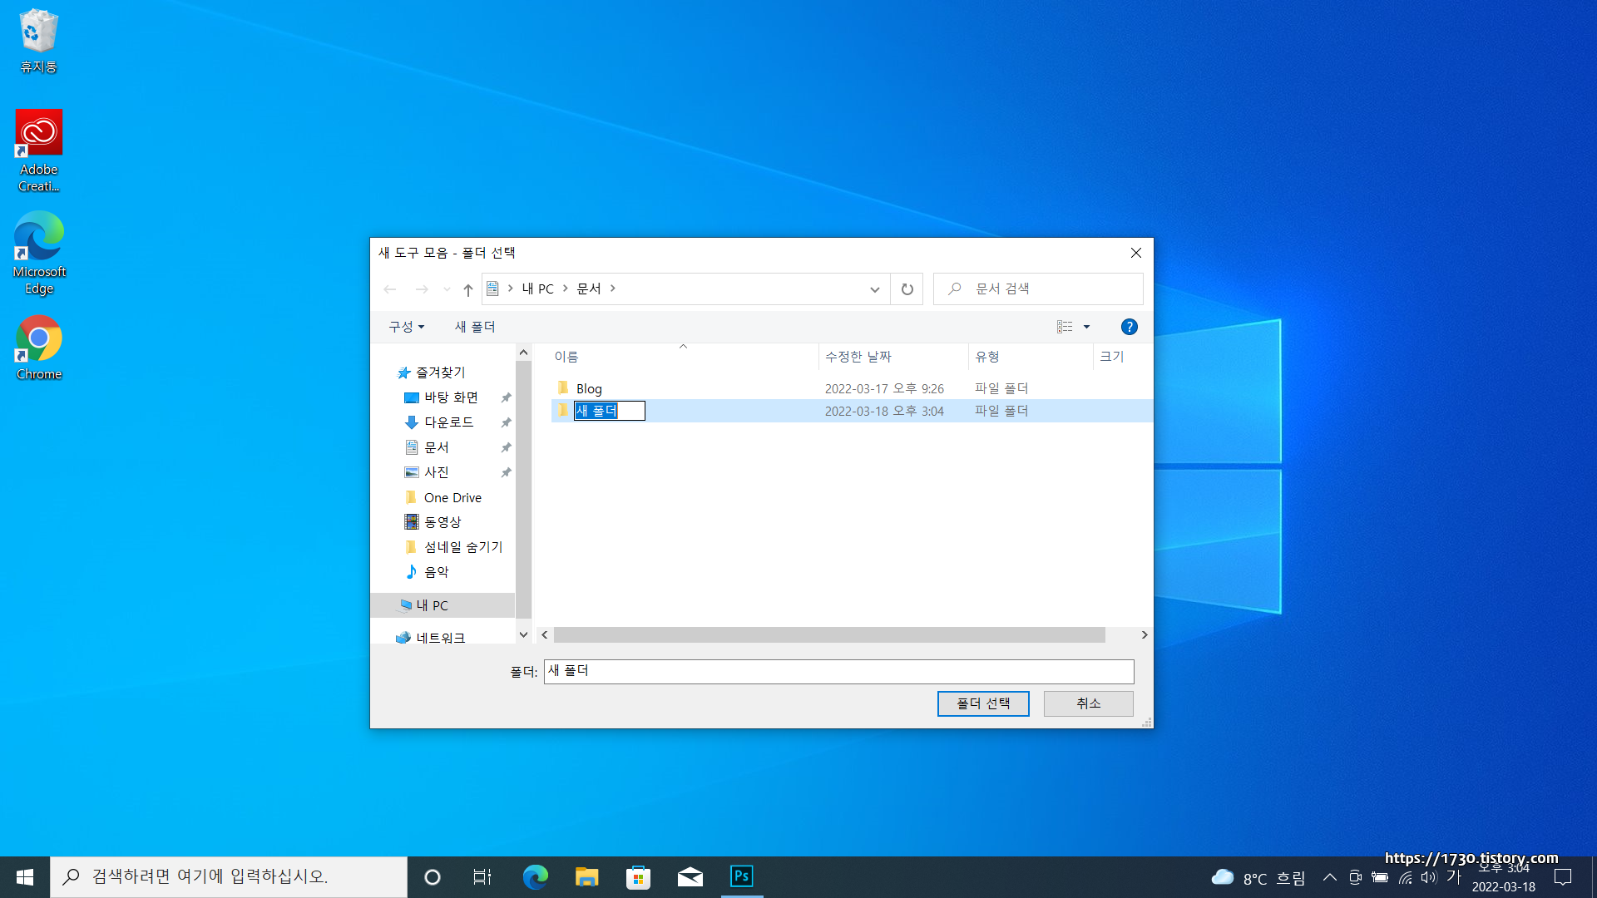The image size is (1597, 898).
Task: Click the 폴더 선택 button
Action: coord(982,703)
